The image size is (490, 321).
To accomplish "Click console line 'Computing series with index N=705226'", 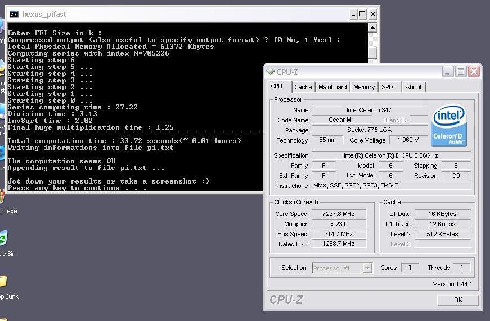I will pyautogui.click(x=88, y=53).
